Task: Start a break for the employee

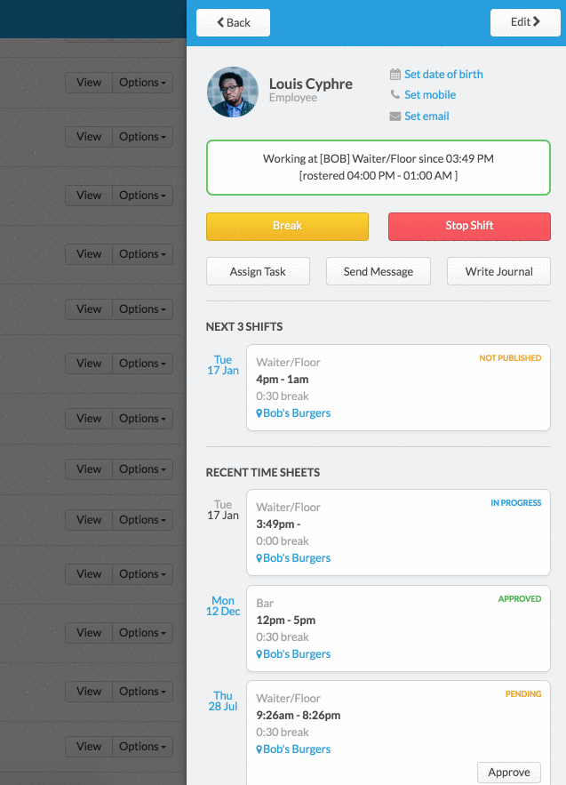Action: tap(287, 226)
